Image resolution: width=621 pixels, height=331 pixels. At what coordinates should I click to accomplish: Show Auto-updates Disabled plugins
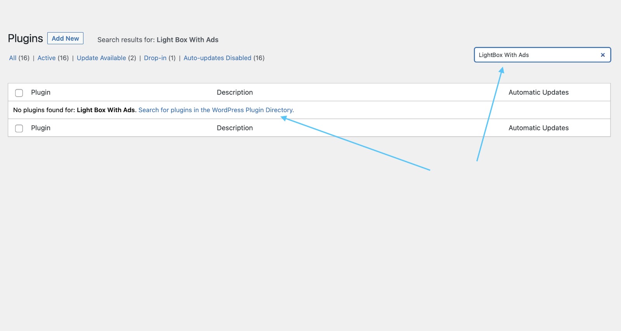coord(217,58)
